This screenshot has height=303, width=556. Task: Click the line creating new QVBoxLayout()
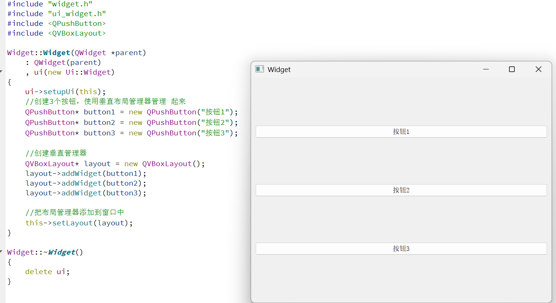click(x=115, y=163)
